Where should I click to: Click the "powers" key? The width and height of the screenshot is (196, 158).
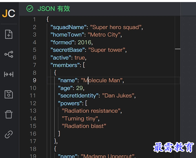click(70, 104)
